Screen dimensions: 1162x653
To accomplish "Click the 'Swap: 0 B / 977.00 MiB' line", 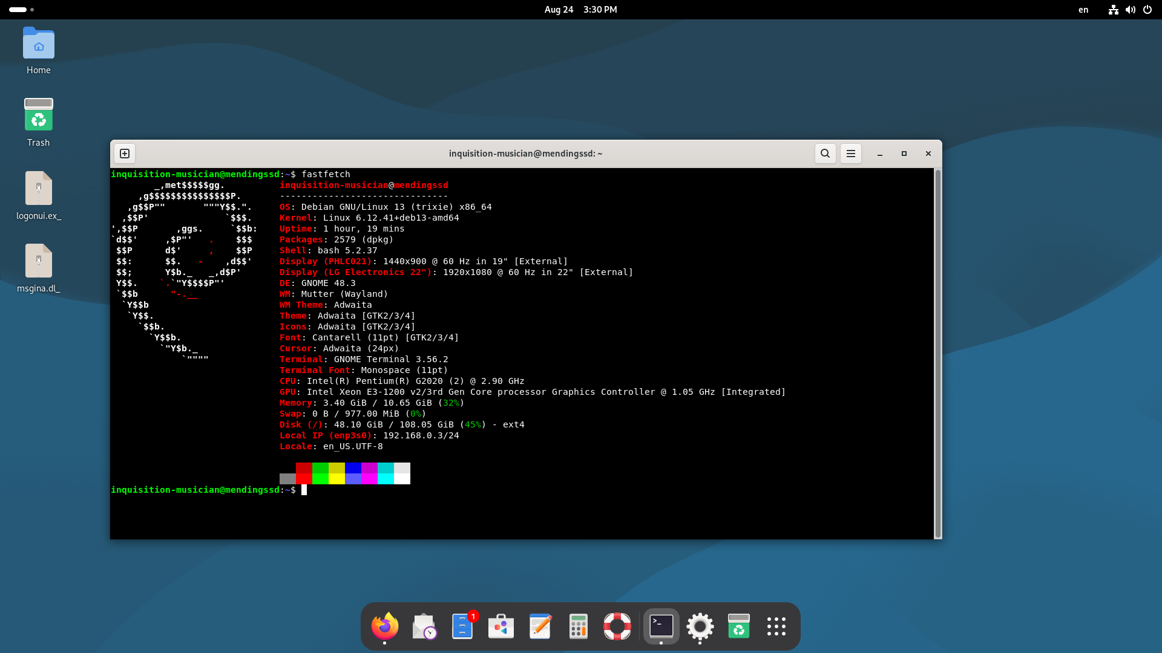I will click(x=353, y=414).
